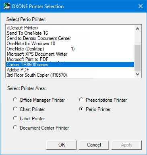Confirm selection with the OK button
The height and width of the screenshot is (155, 147).
tap(62, 145)
